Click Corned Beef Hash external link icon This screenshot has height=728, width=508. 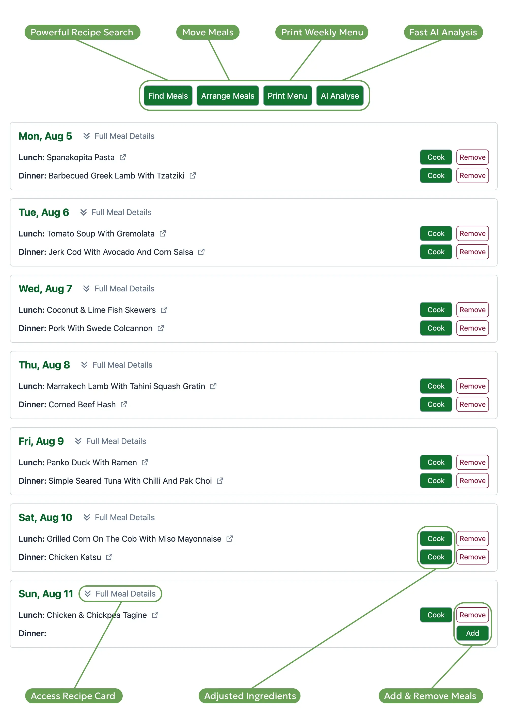pos(124,405)
